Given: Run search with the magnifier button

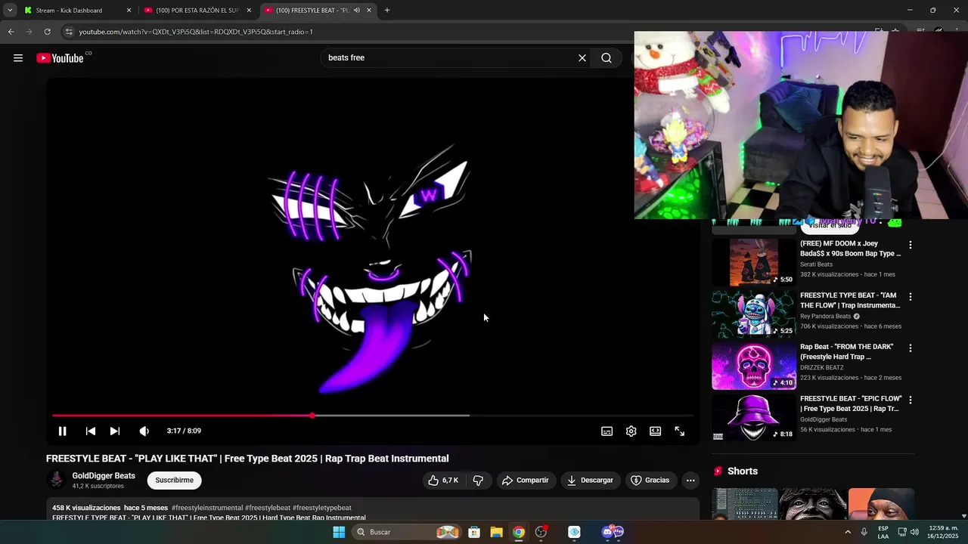Looking at the screenshot, I should click(x=607, y=58).
